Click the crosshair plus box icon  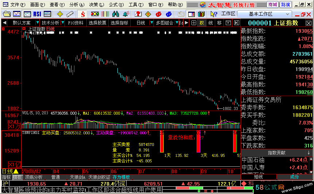(x=194, y=23)
